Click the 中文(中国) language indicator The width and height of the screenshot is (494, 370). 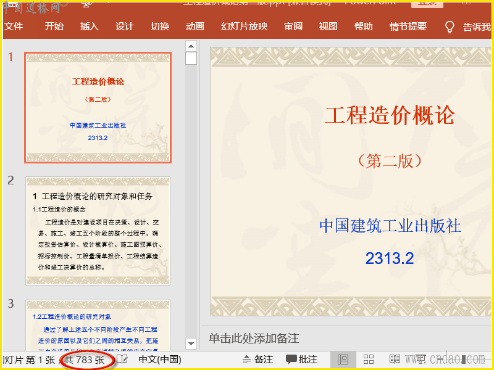tap(160, 360)
